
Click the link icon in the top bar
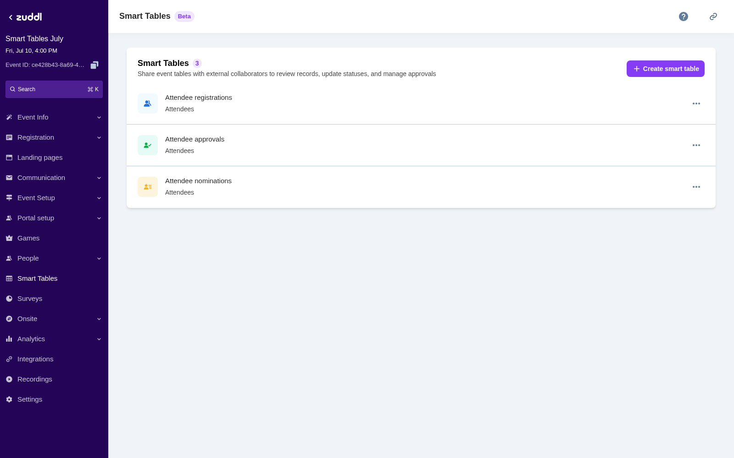pos(713,16)
